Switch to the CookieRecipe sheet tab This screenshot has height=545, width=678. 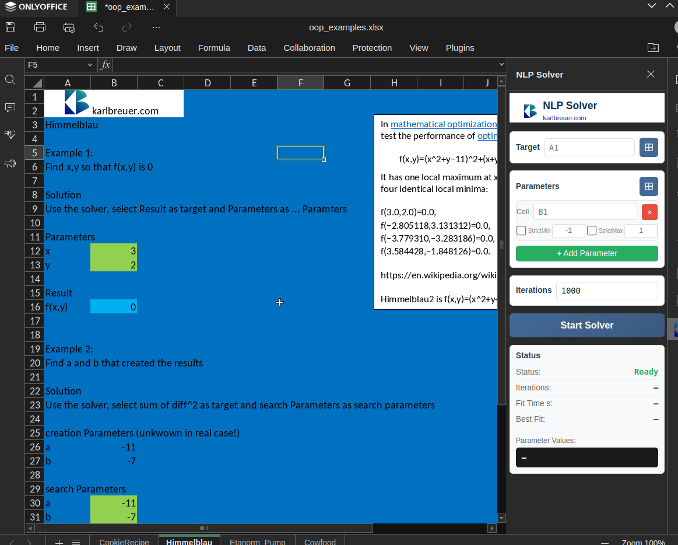pos(124,541)
